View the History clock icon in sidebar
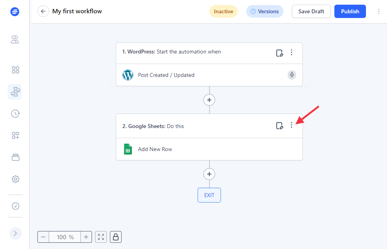387x249 pixels. click(x=15, y=114)
